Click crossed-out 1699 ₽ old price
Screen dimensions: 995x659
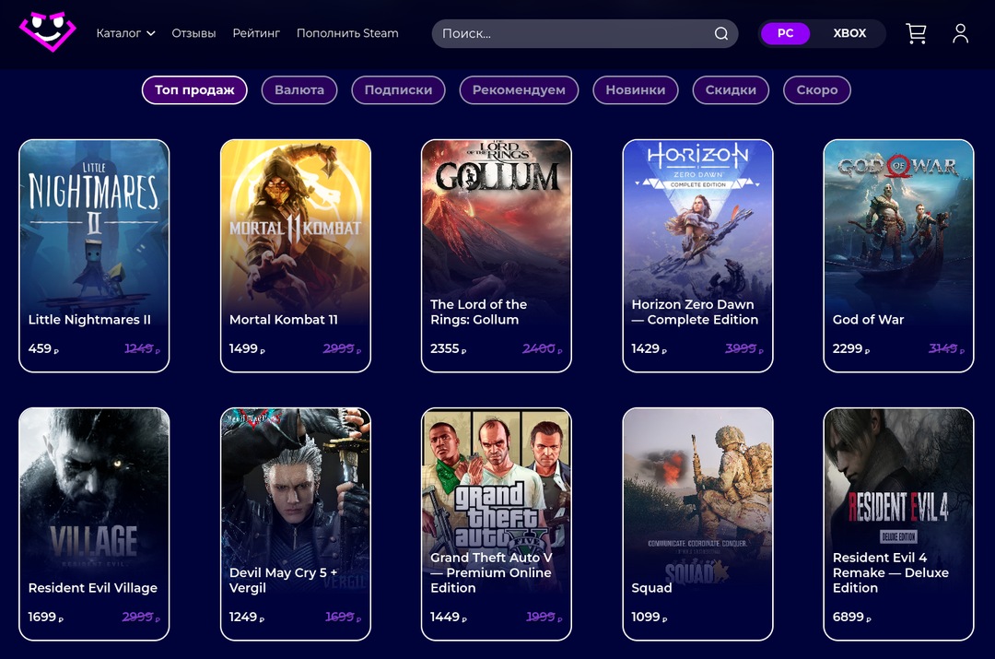(x=343, y=618)
